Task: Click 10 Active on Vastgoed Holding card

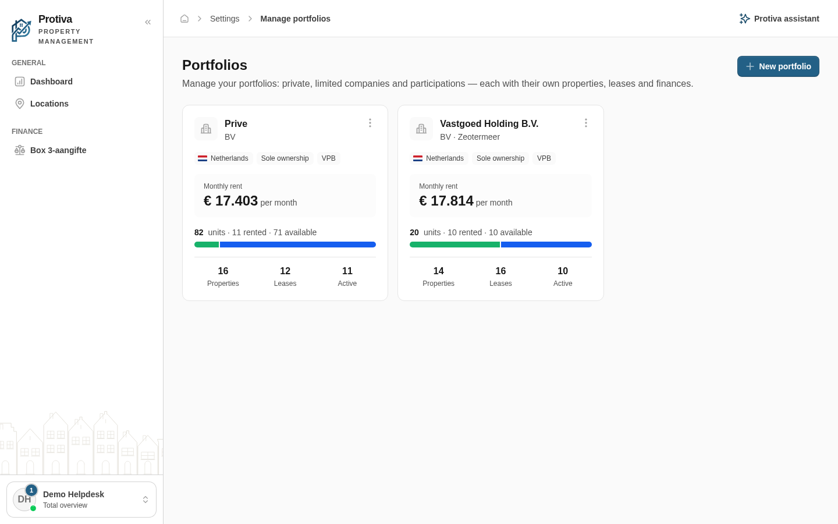Action: click(563, 277)
